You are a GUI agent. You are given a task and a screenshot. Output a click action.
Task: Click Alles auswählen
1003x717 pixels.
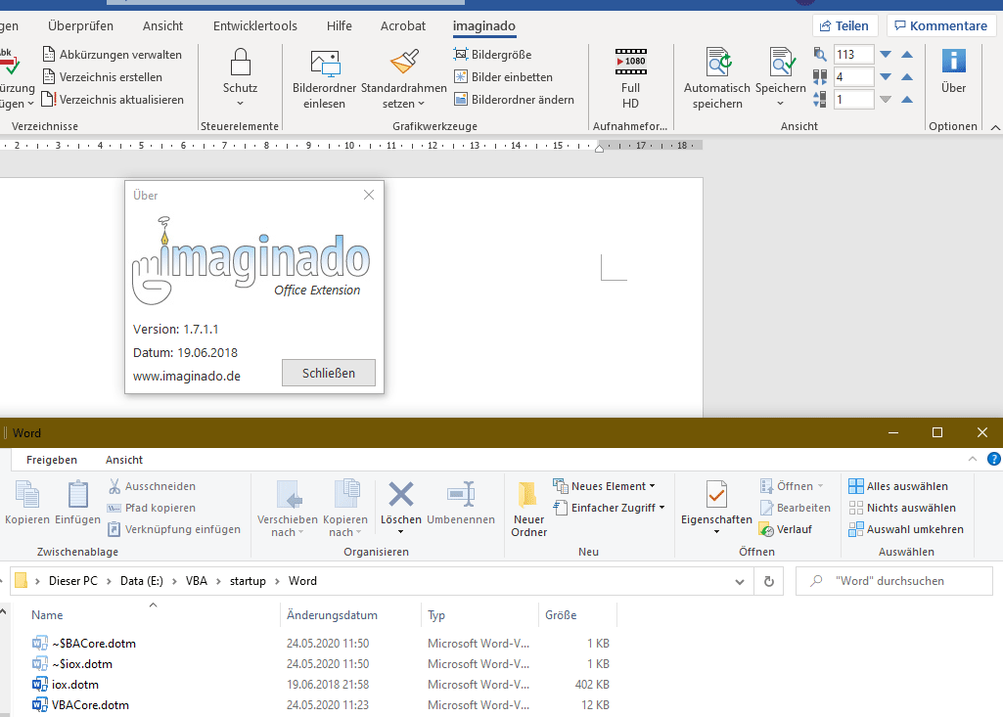(x=898, y=486)
